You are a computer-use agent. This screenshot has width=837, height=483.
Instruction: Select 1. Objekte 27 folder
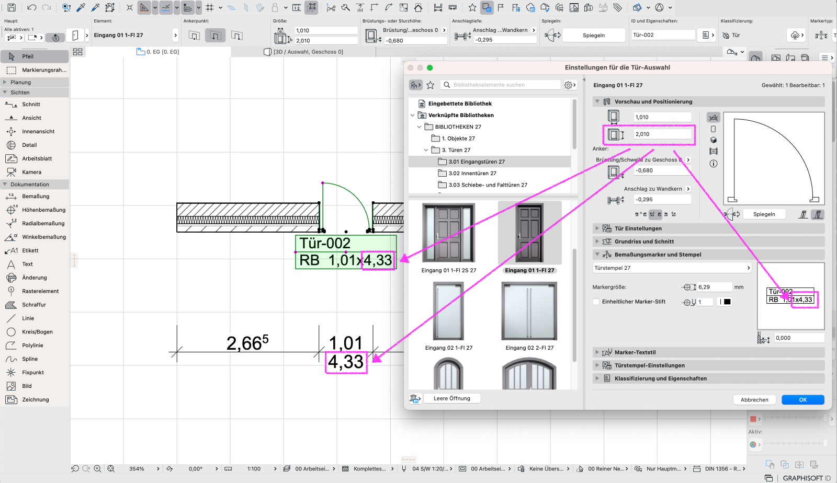pyautogui.click(x=453, y=139)
